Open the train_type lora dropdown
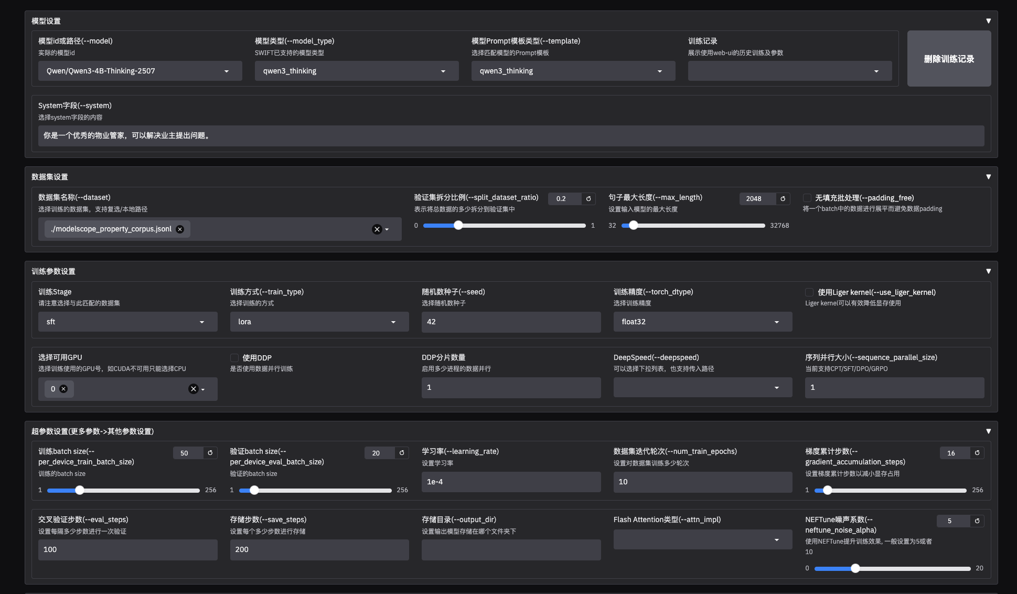 coord(319,322)
